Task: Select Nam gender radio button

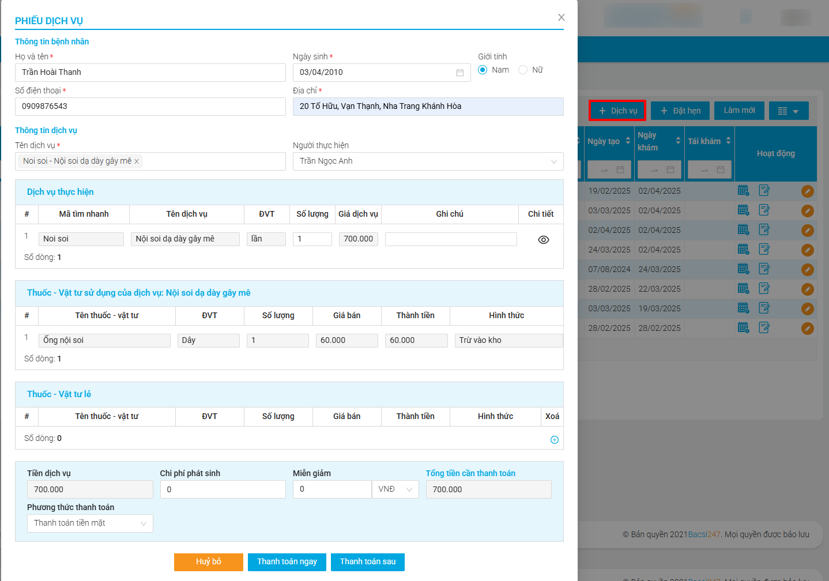Action: tap(483, 70)
